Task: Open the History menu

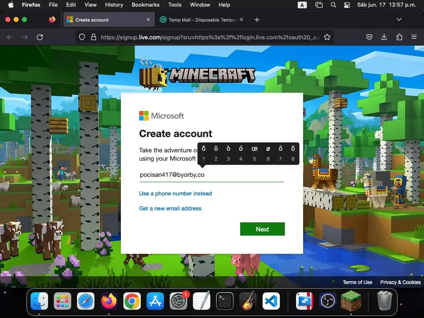Action: 114,5
